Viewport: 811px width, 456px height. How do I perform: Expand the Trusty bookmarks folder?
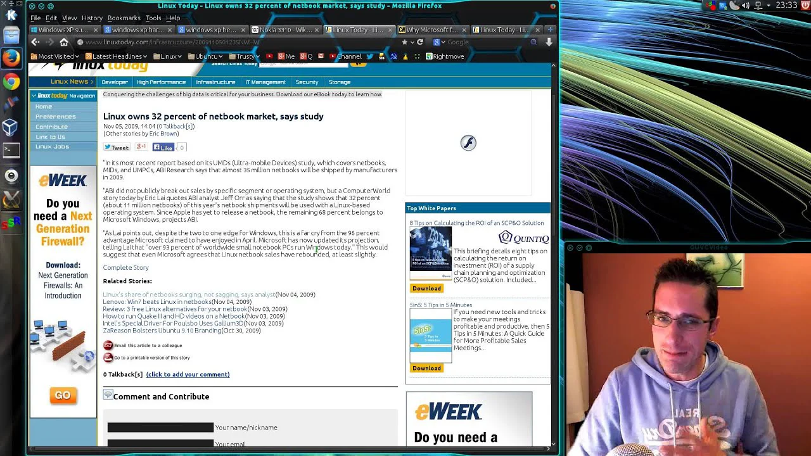(246, 56)
